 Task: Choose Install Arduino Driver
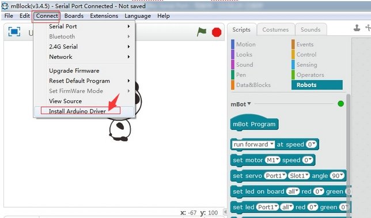tap(84, 111)
